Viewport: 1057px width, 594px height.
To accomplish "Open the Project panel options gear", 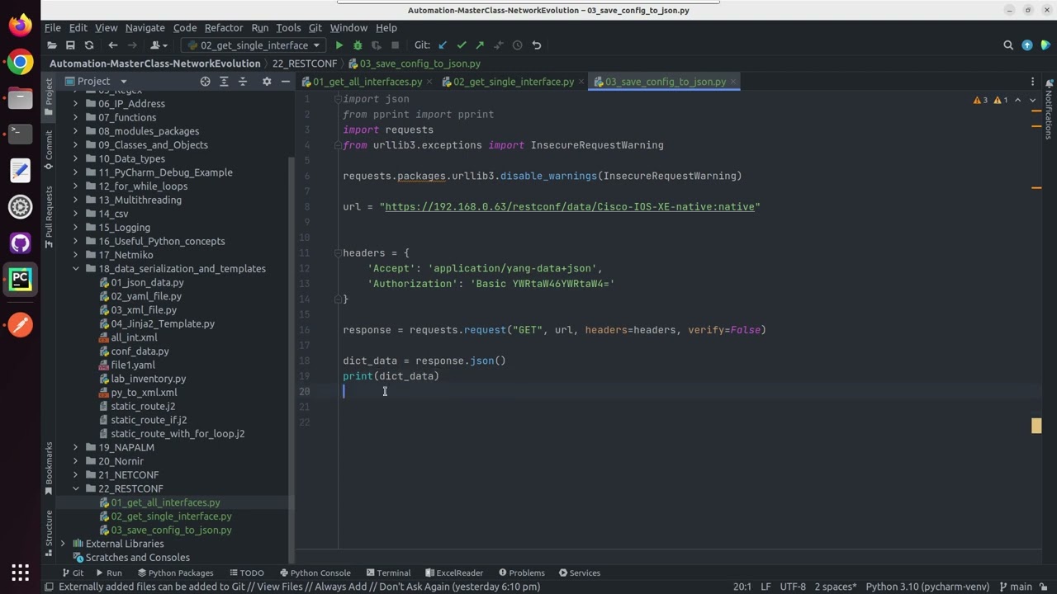I will point(267,82).
